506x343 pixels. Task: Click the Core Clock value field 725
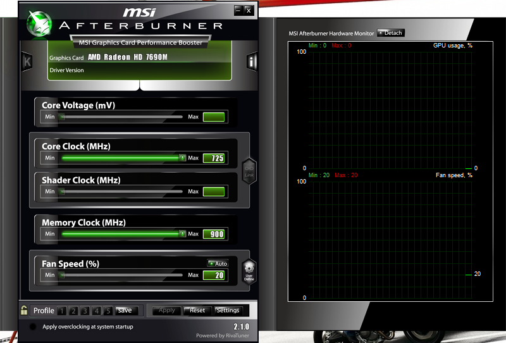pos(214,158)
